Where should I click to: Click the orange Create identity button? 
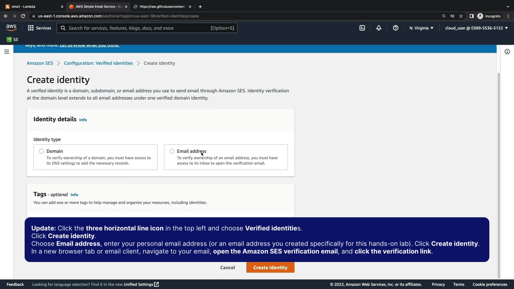pos(270,267)
